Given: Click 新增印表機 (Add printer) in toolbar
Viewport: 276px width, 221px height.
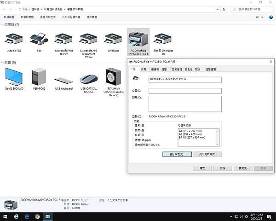Looking at the screenshot, I should pyautogui.click(x=27, y=17).
